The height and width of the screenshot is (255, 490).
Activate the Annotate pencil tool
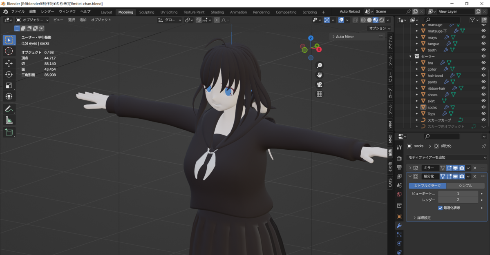click(9, 109)
